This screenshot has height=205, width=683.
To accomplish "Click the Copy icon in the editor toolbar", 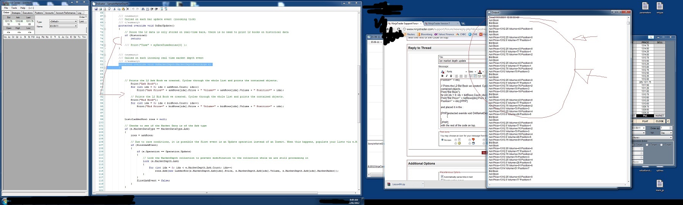I will (119, 9).
